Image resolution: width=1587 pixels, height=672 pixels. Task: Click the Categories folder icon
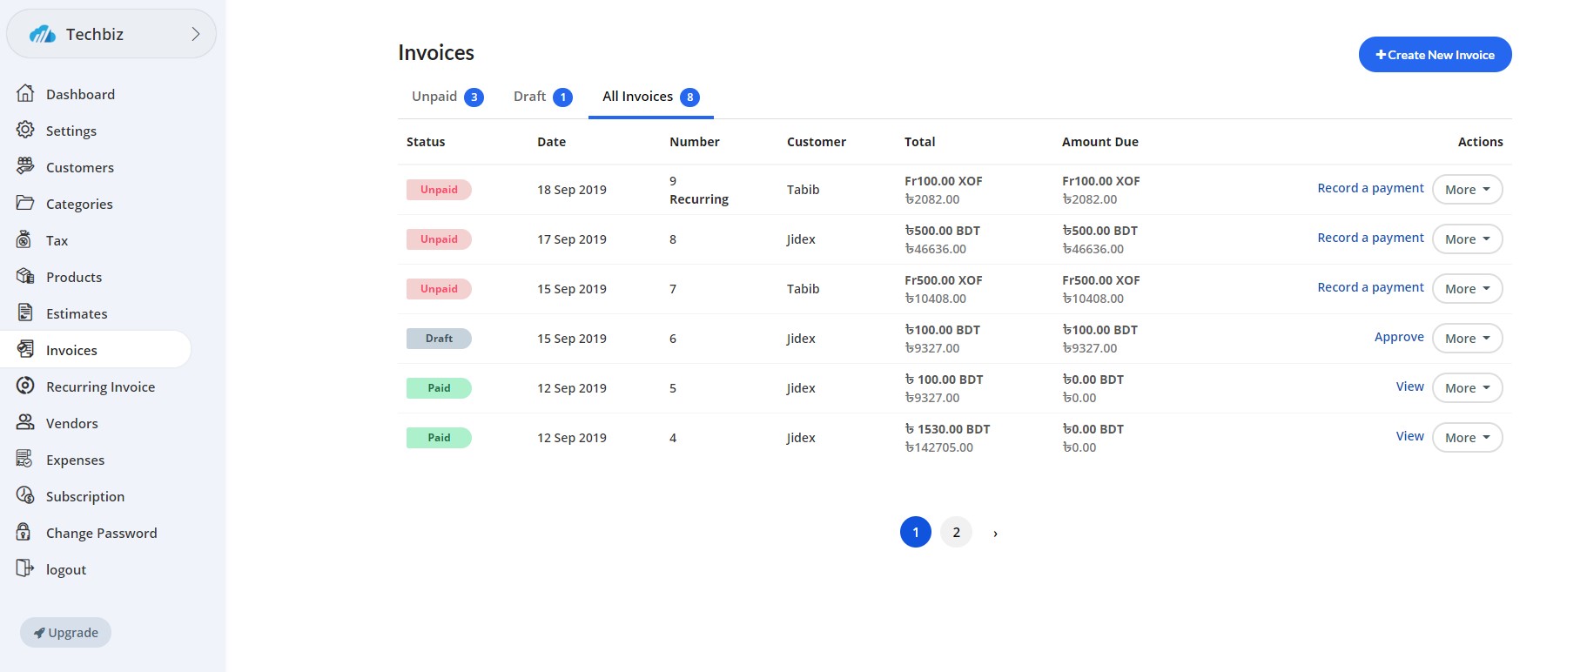point(25,203)
